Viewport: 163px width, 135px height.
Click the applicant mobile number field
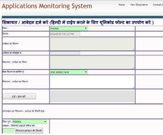(65, 53)
